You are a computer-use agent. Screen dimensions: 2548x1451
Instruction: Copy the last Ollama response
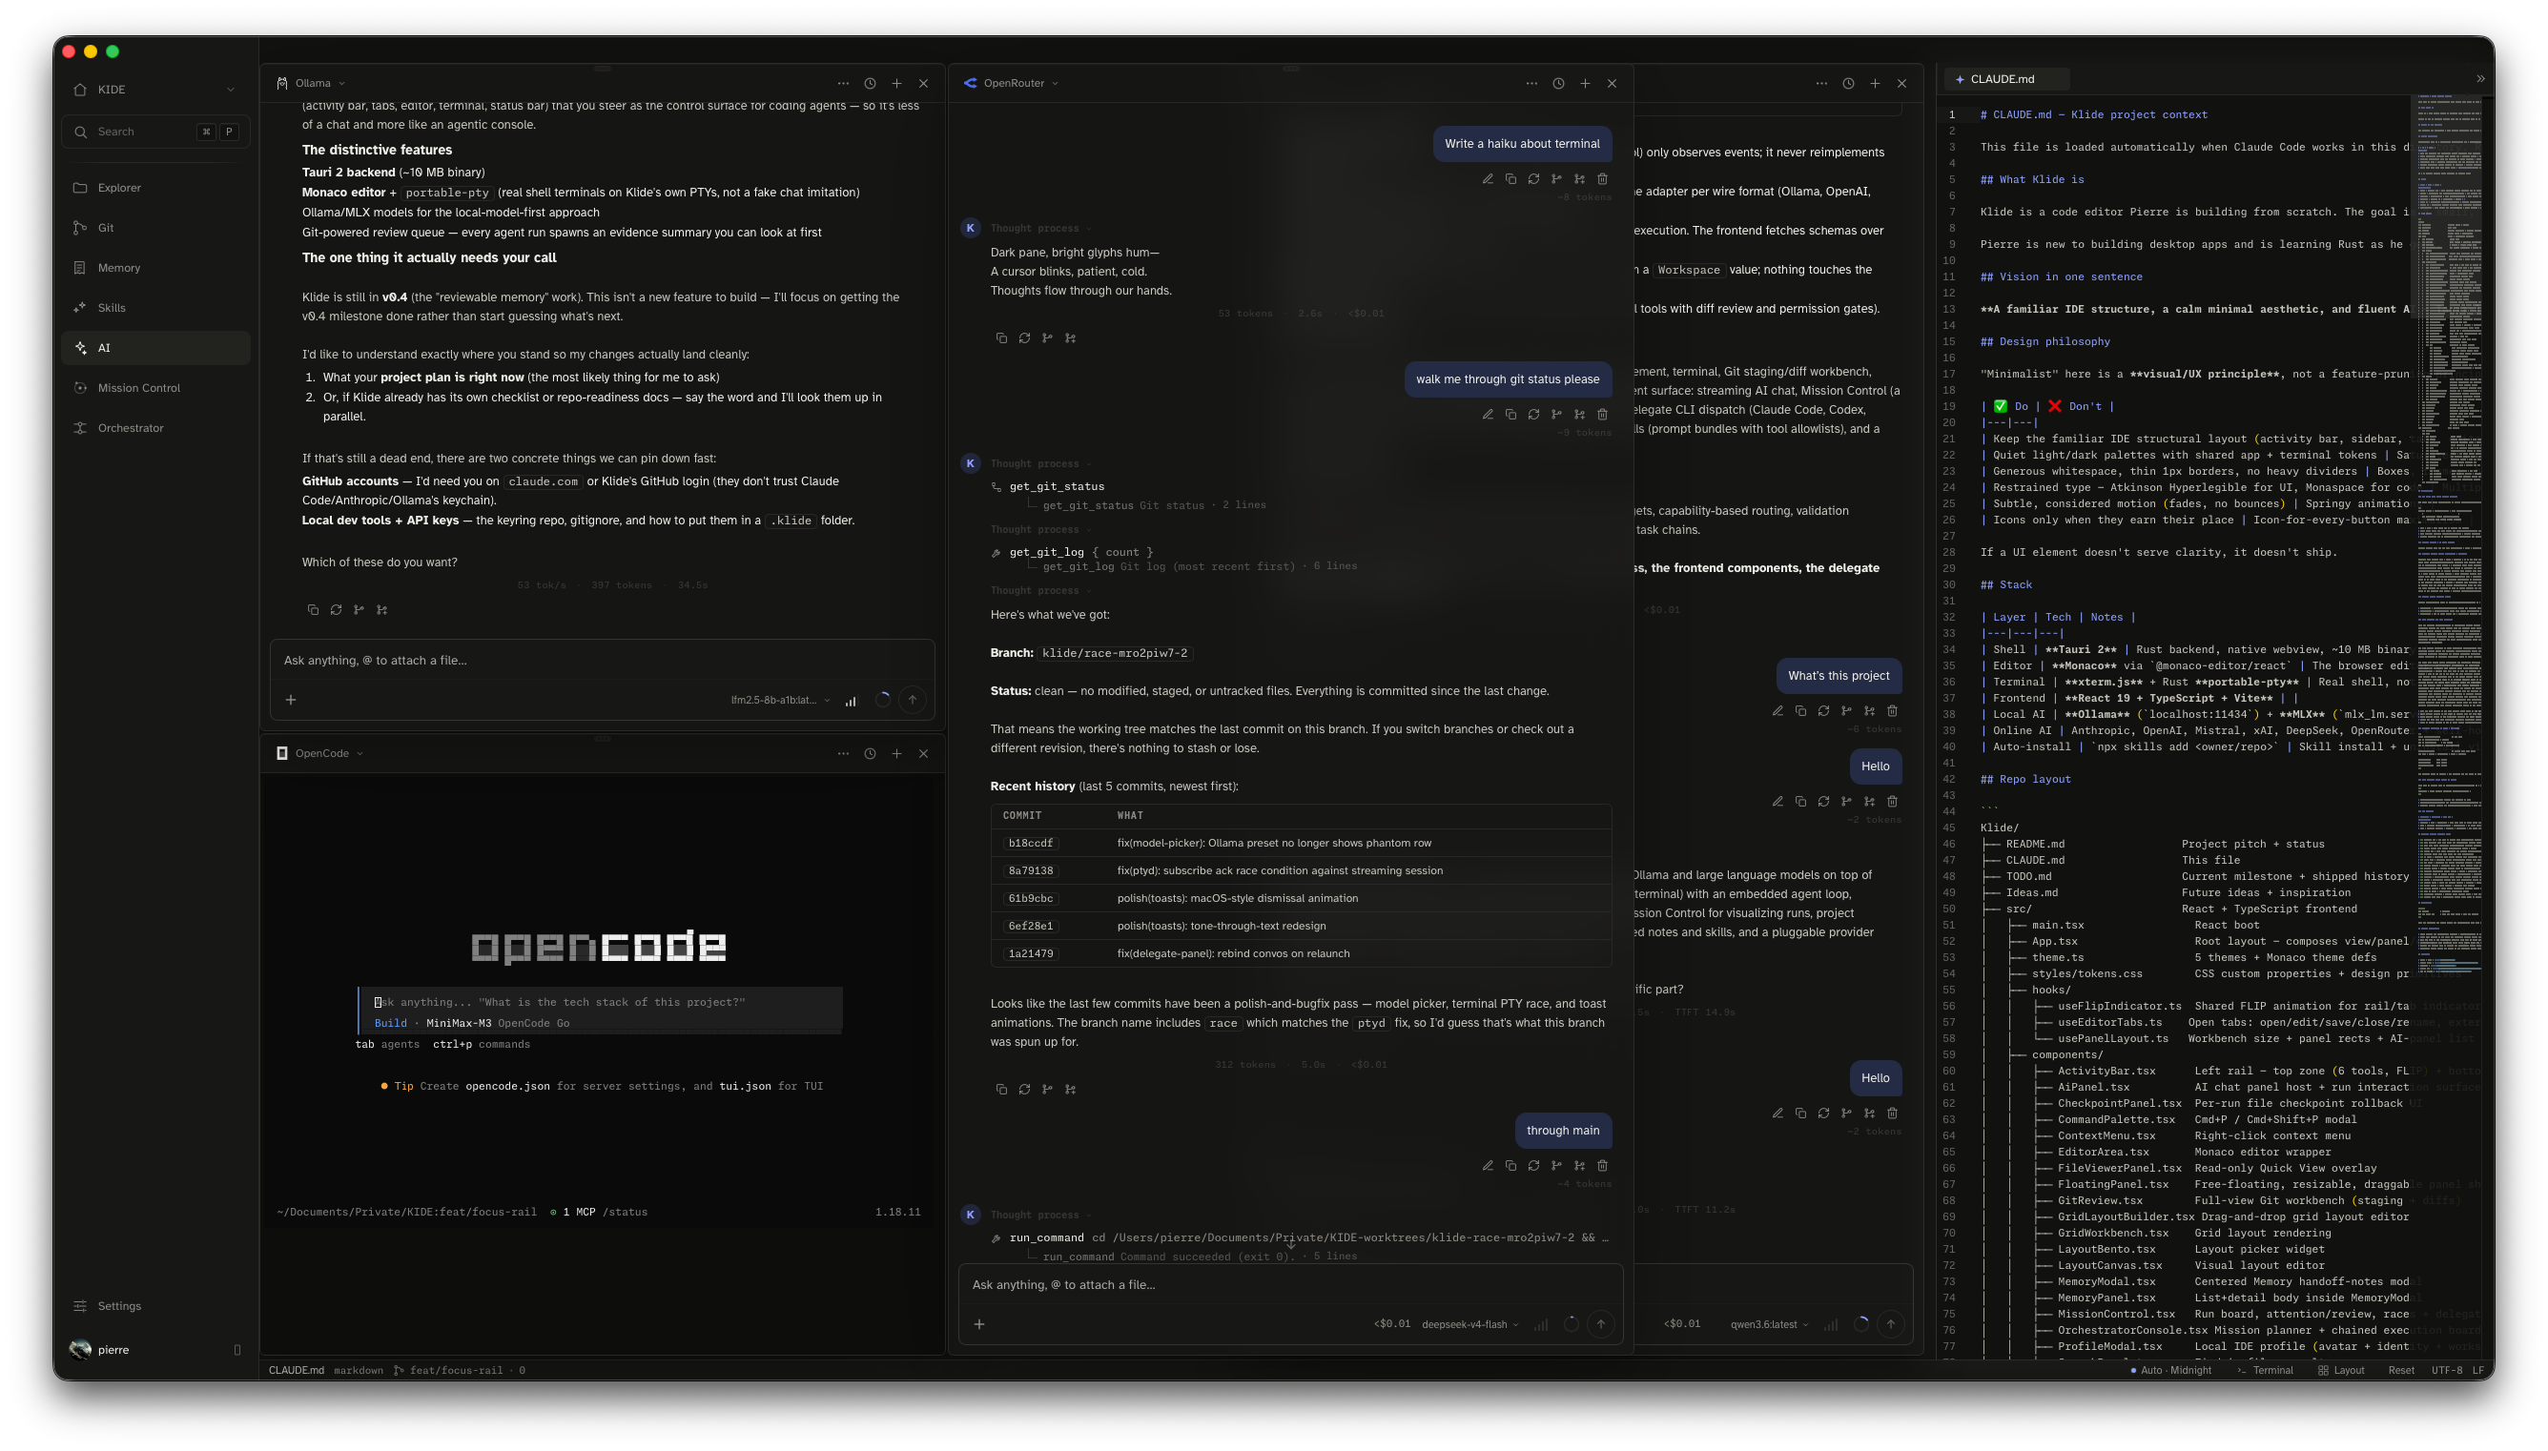pos(313,610)
